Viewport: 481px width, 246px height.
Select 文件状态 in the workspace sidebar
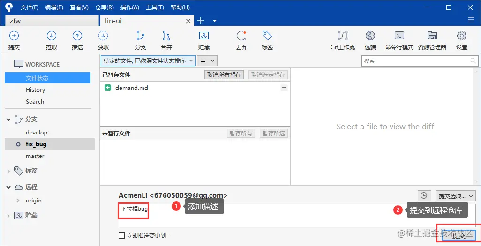coord(47,78)
